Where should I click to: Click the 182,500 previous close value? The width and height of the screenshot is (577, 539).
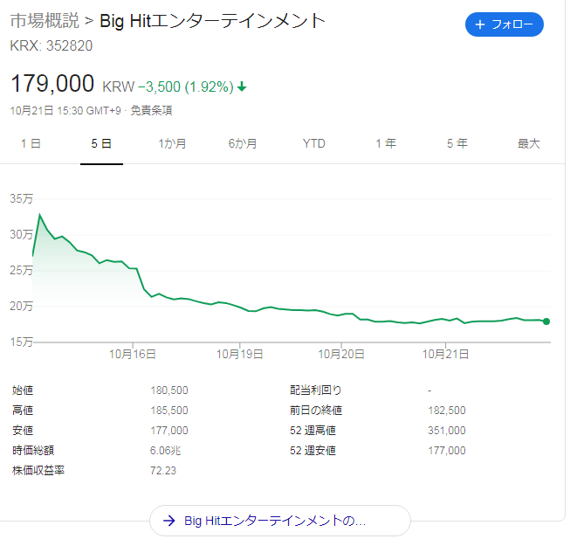[x=447, y=410]
